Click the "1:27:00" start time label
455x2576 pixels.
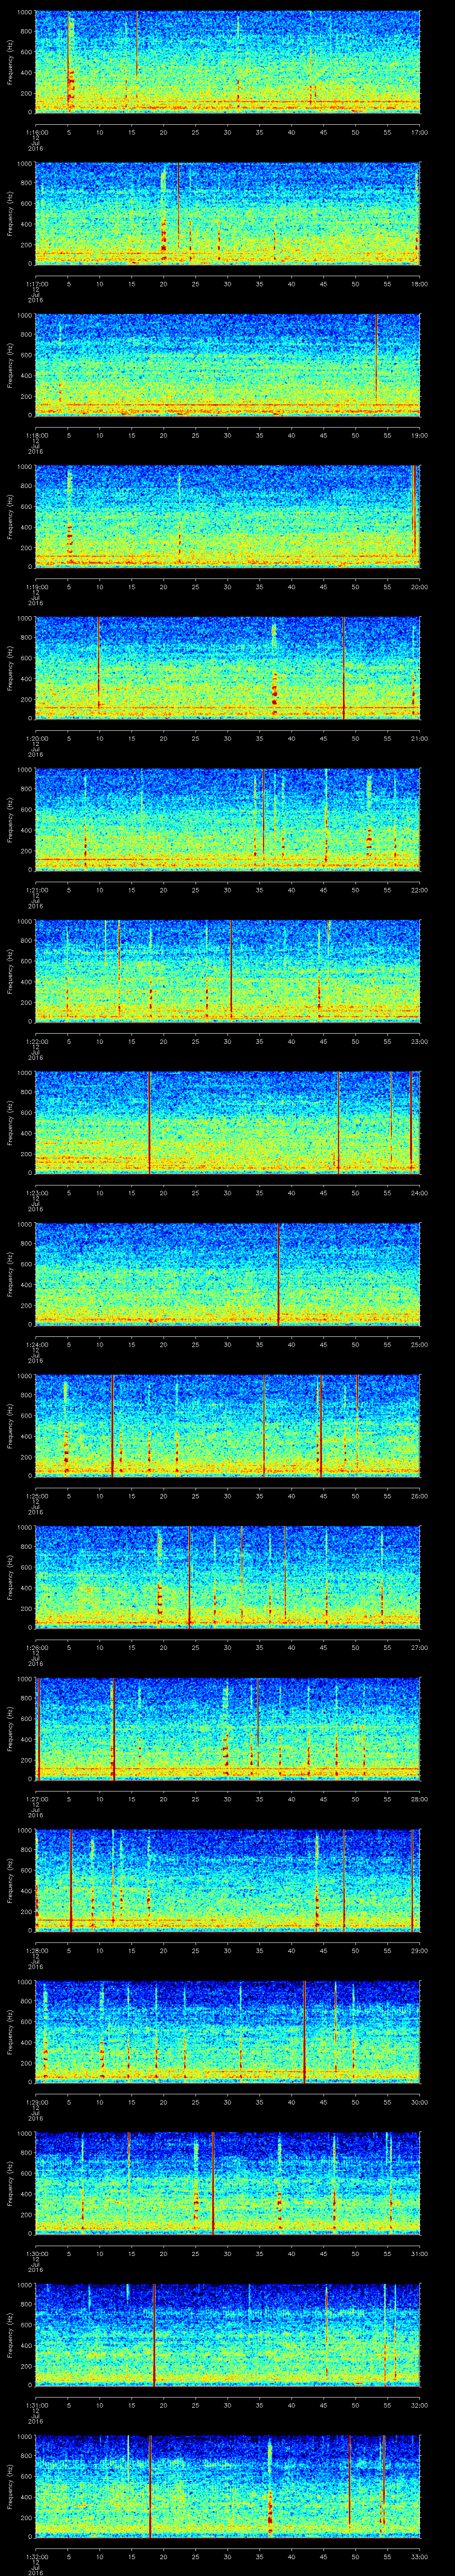(x=36, y=1798)
